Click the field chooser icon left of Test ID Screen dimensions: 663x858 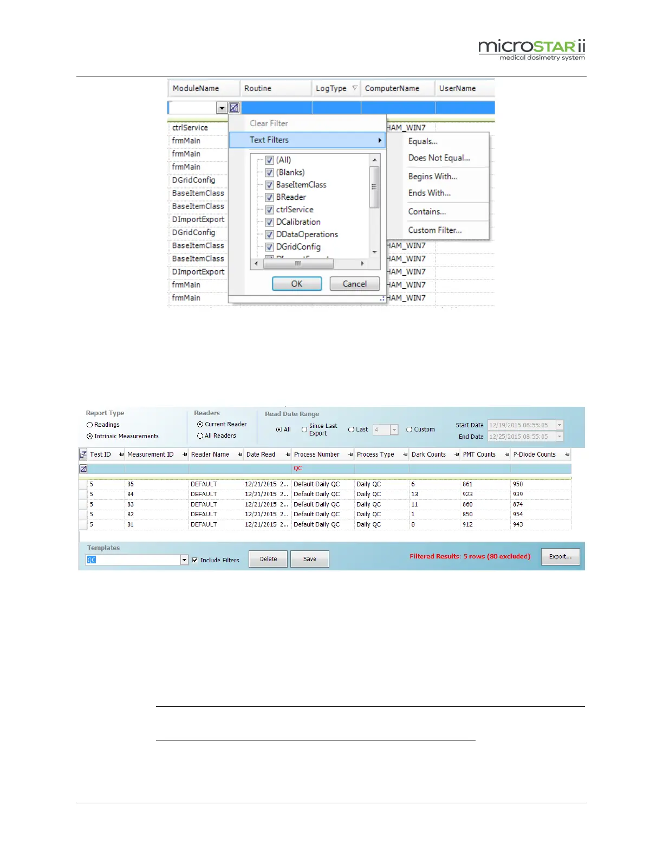[83, 454]
